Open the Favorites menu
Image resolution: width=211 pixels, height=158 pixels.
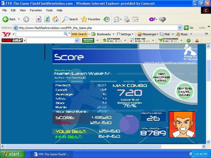point(36,10)
